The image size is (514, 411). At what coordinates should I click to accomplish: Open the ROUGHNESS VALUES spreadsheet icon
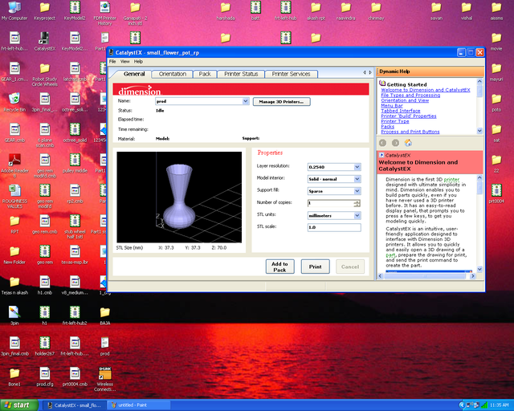(14, 196)
